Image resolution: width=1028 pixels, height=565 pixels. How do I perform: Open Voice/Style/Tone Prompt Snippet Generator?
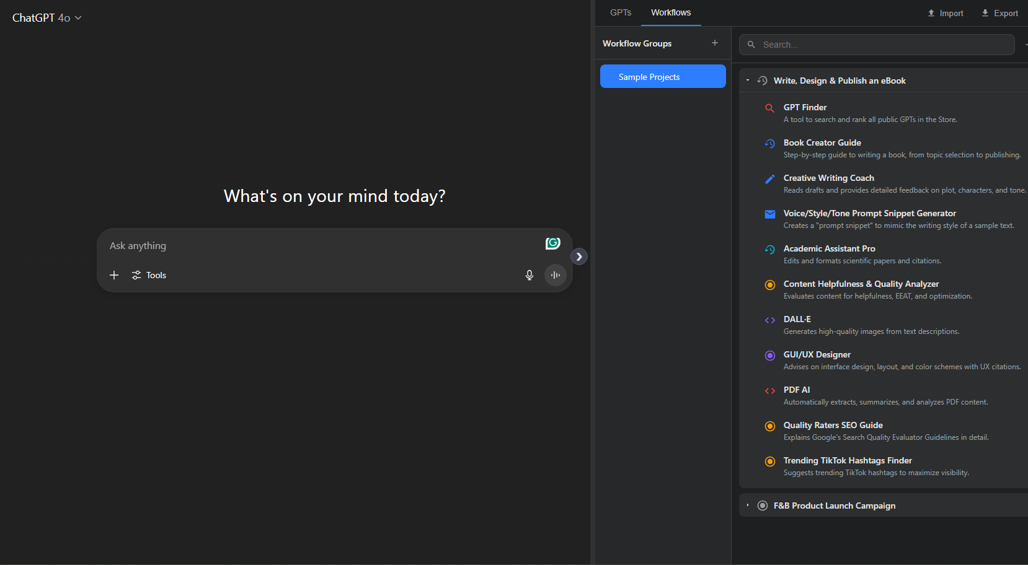click(x=870, y=213)
